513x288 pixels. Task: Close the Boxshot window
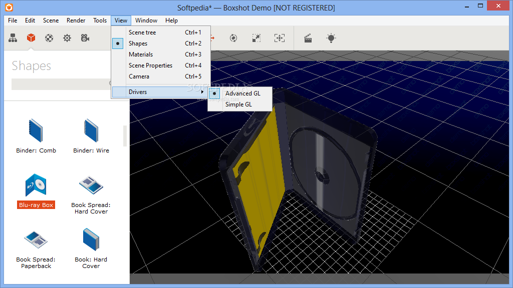click(498, 6)
